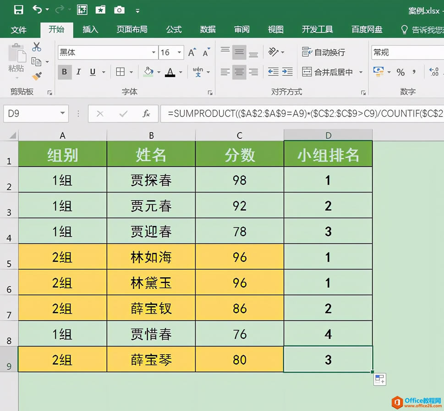Toggle underline formatting

coord(93,72)
